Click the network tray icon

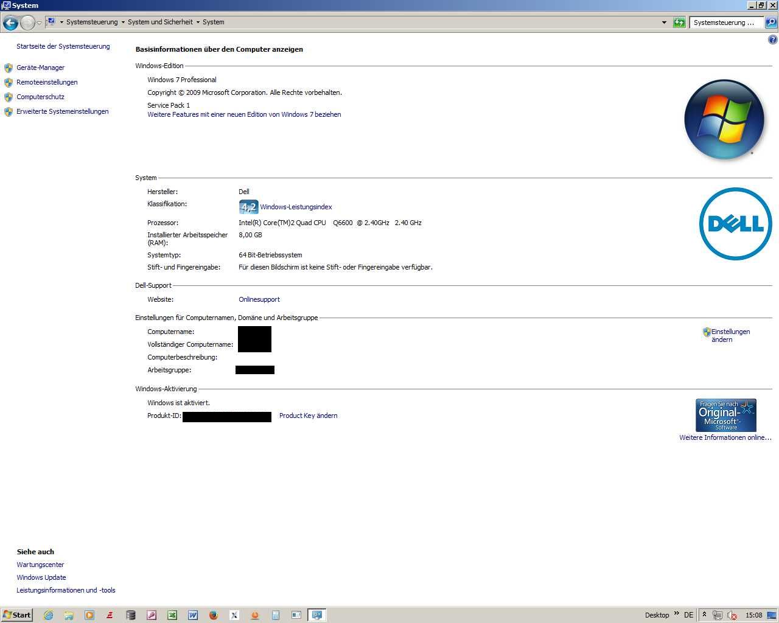718,615
